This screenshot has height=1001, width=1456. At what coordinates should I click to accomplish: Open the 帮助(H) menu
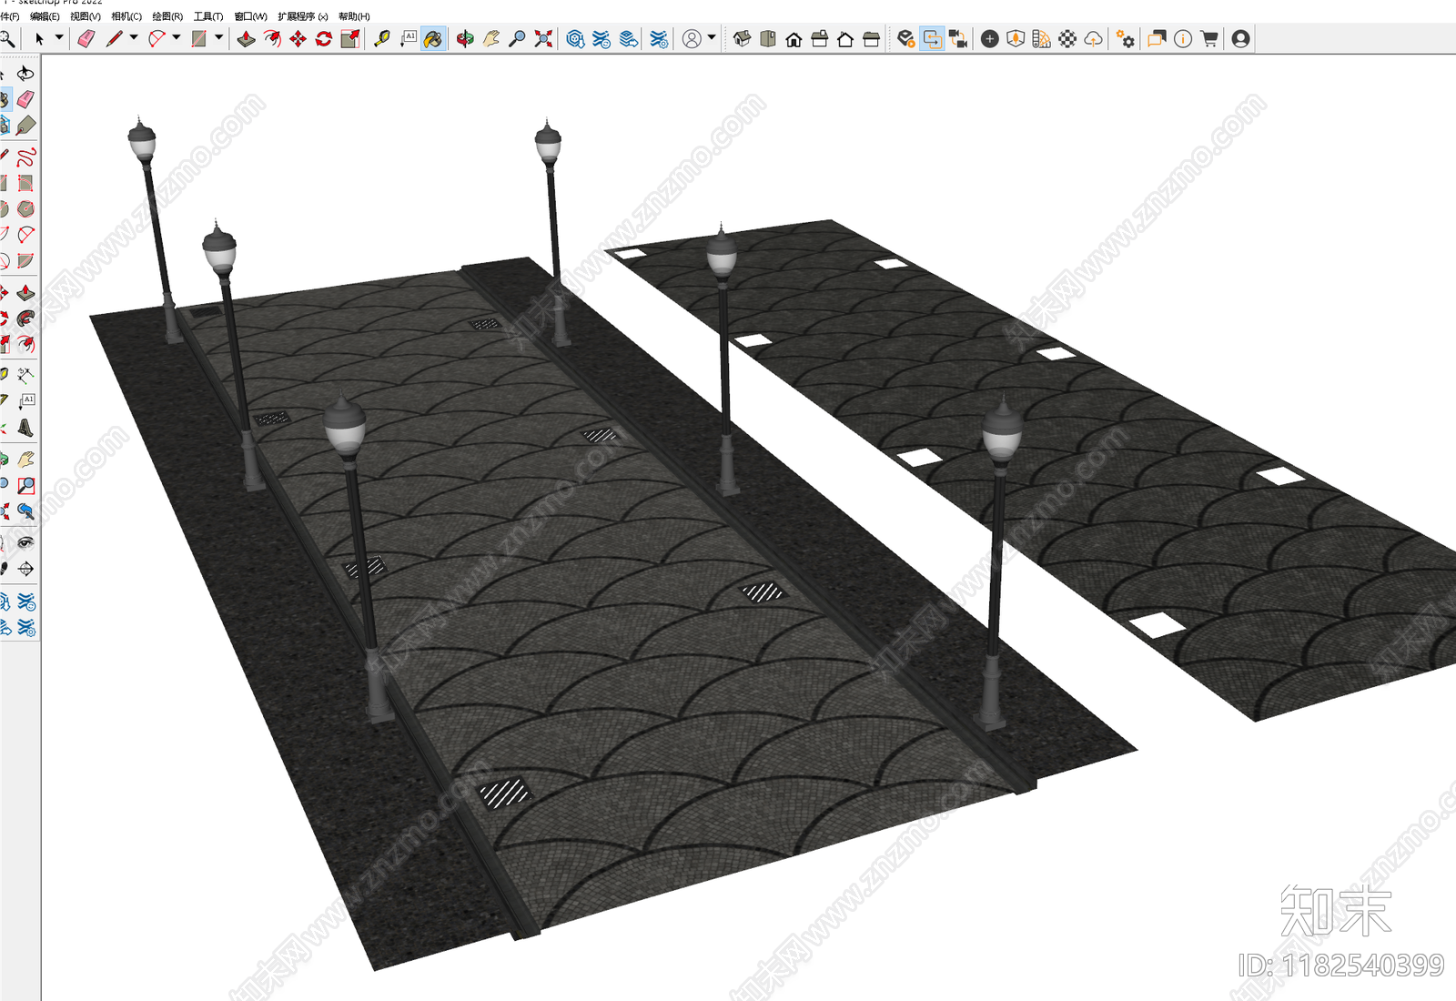tap(354, 16)
